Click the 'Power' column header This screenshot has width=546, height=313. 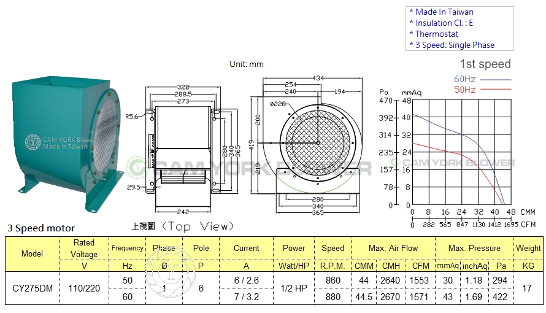tap(294, 248)
